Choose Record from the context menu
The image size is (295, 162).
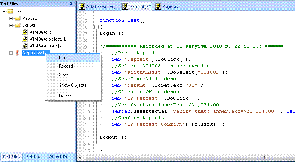(66, 66)
